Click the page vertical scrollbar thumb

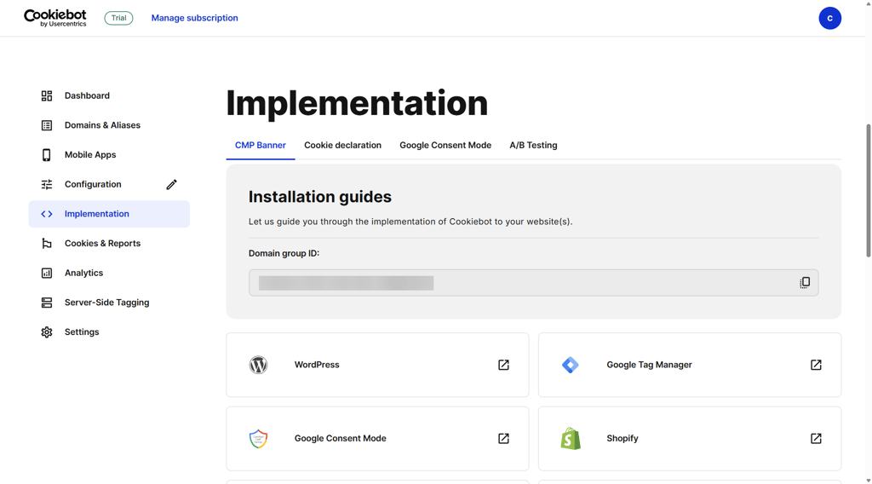pyautogui.click(x=868, y=190)
